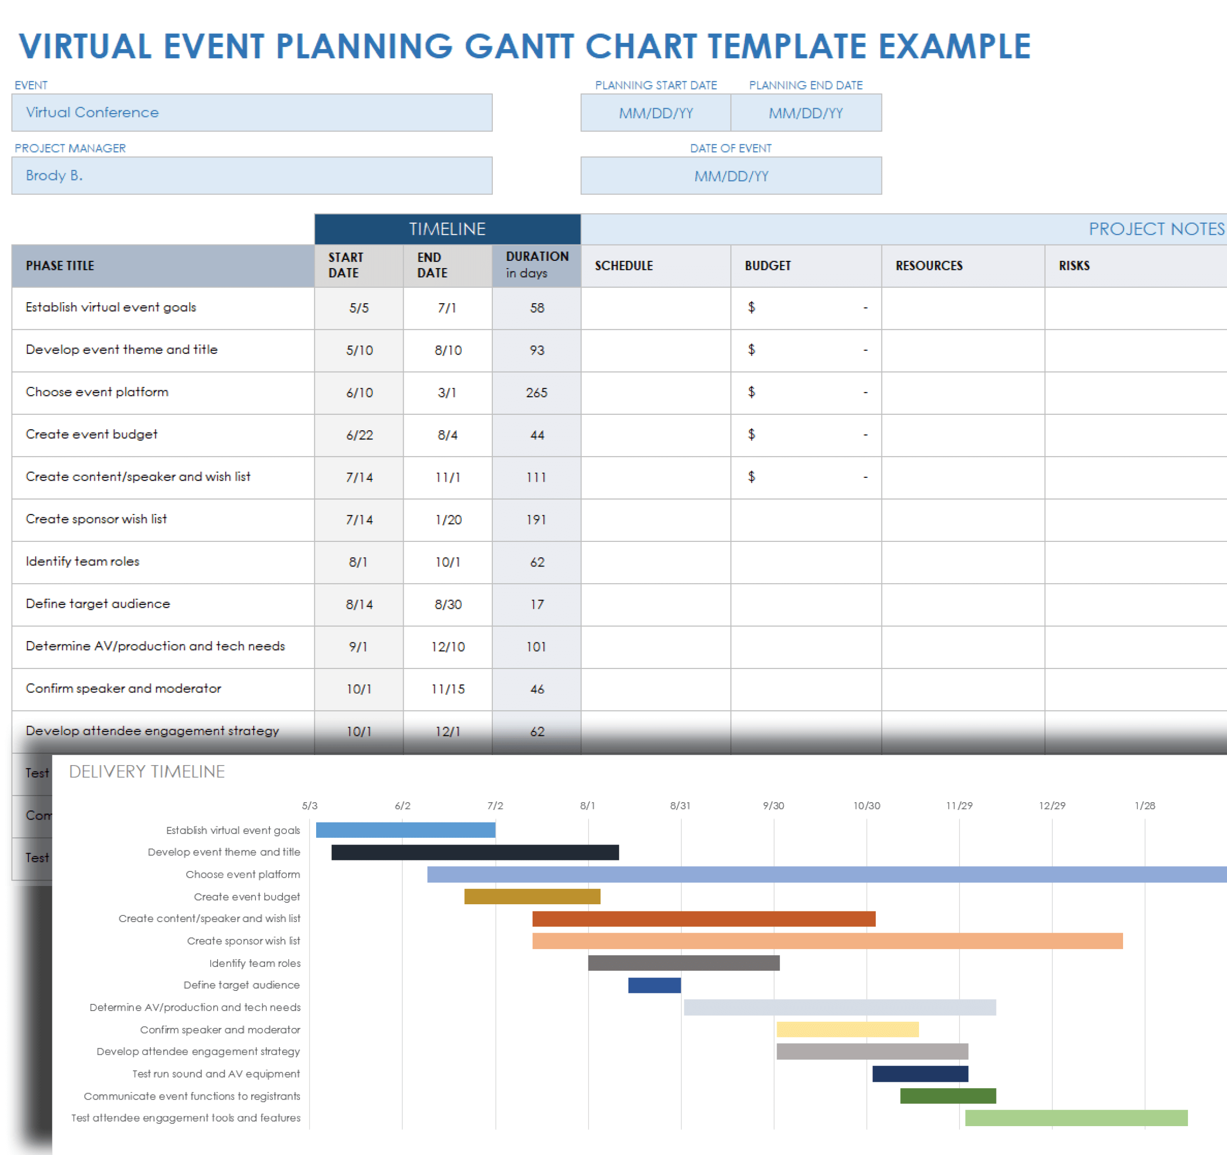Select the budget cell for Create event budget
Viewport: 1227px width, 1155px height.
click(x=805, y=435)
